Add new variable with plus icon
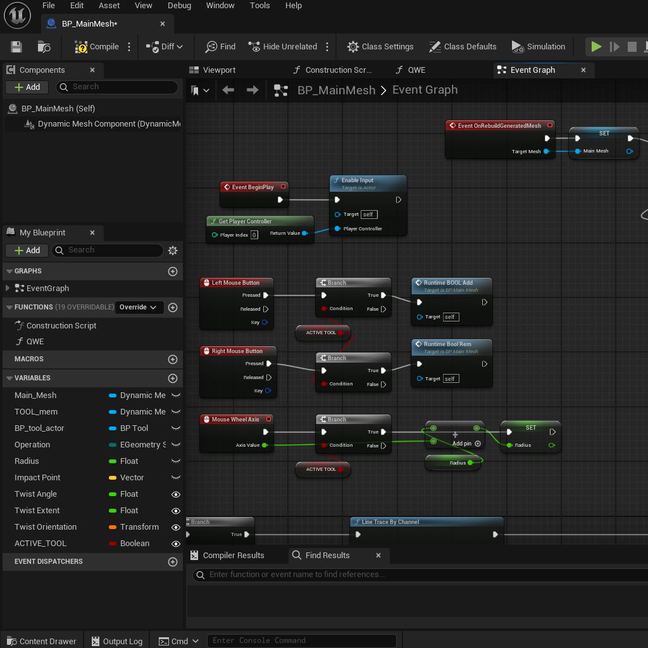The image size is (648, 648). pyautogui.click(x=172, y=378)
